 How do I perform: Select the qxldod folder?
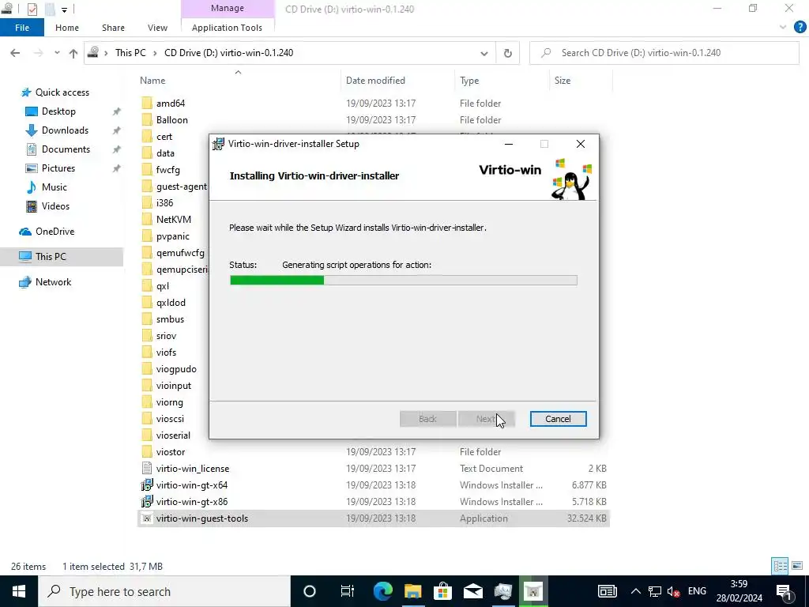171,303
